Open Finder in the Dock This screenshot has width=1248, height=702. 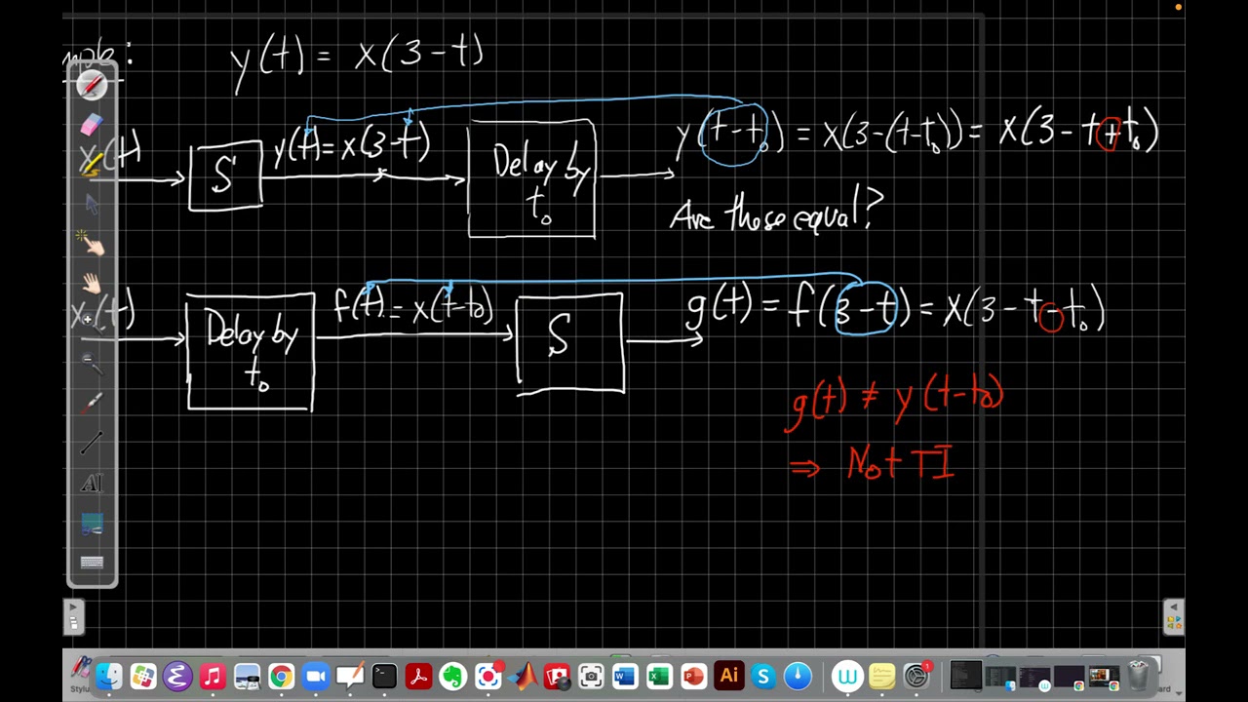click(109, 676)
